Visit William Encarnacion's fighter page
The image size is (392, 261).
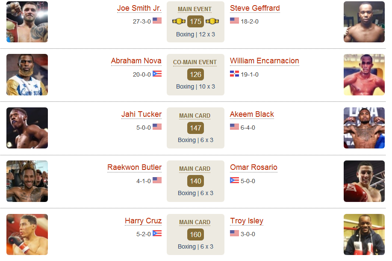point(265,61)
